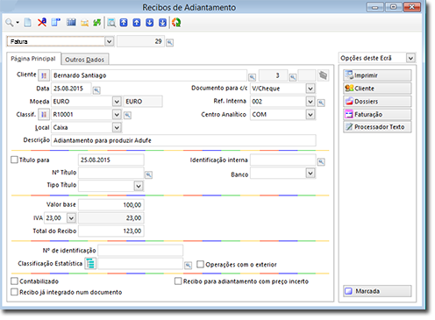The height and width of the screenshot is (320, 435).
Task: Click lookup icon beside Classificação Estatística field
Action: tap(188, 265)
